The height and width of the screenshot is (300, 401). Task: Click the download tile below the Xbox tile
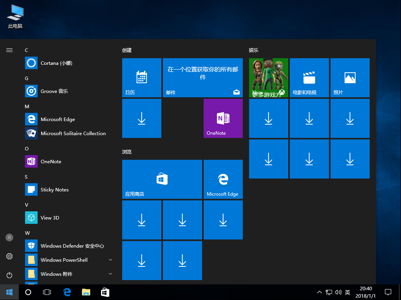[269, 118]
